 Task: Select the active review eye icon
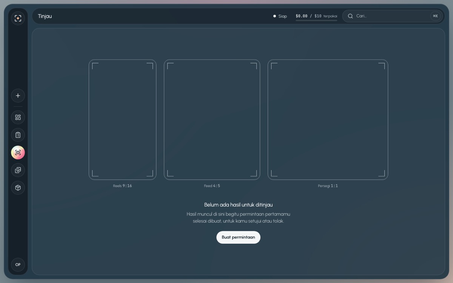pyautogui.click(x=18, y=152)
